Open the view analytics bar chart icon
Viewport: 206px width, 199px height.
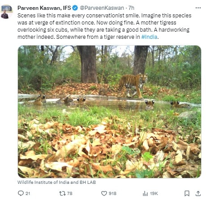(145, 194)
